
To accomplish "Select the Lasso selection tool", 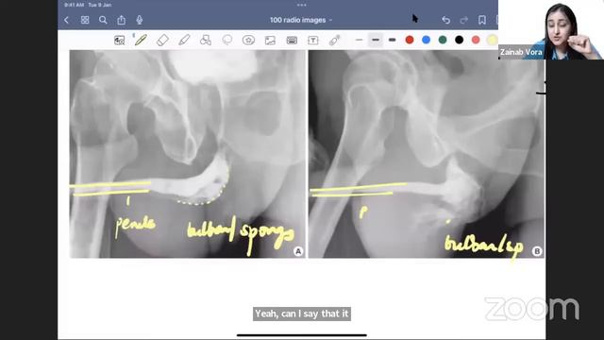I will coord(227,40).
